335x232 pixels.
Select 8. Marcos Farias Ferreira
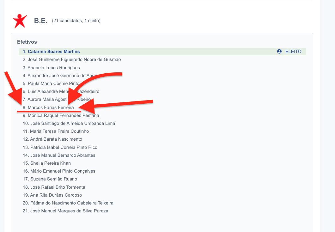(x=48, y=107)
